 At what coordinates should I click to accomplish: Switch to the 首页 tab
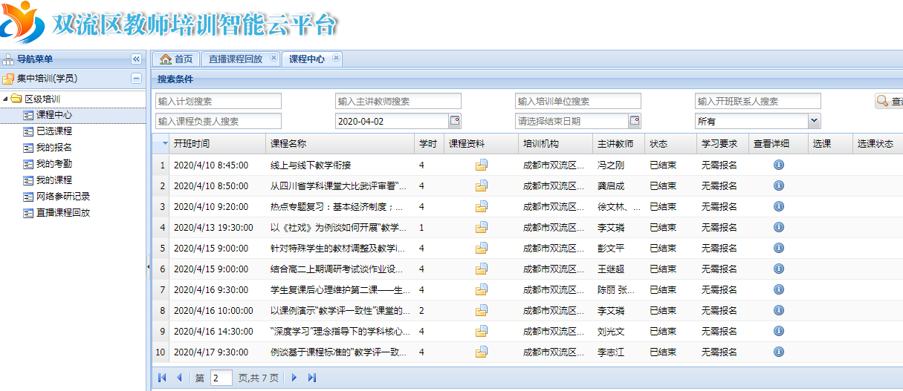[x=176, y=59]
